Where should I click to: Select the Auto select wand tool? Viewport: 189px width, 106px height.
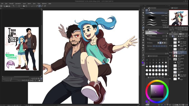pos(143,23)
